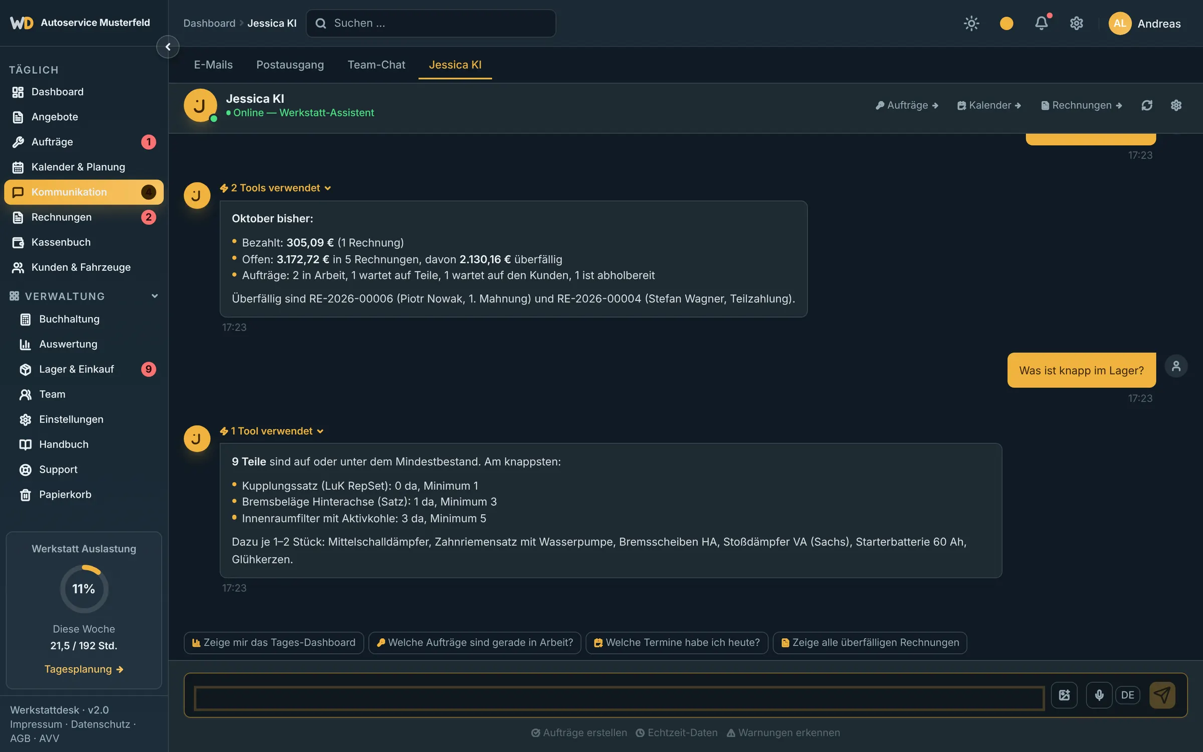Open Jessica KI chat settings gear
This screenshot has height=752, width=1203.
click(1176, 105)
